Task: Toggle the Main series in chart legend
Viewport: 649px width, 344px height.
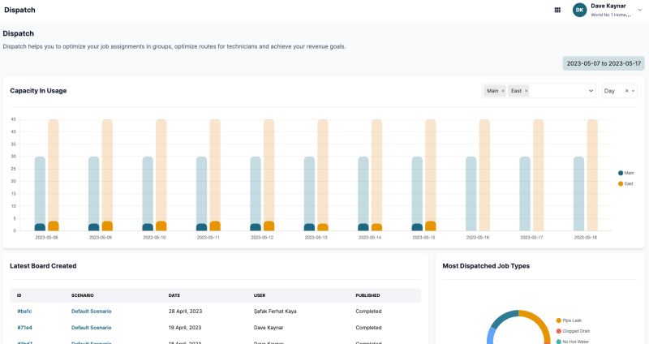Action: [625, 173]
